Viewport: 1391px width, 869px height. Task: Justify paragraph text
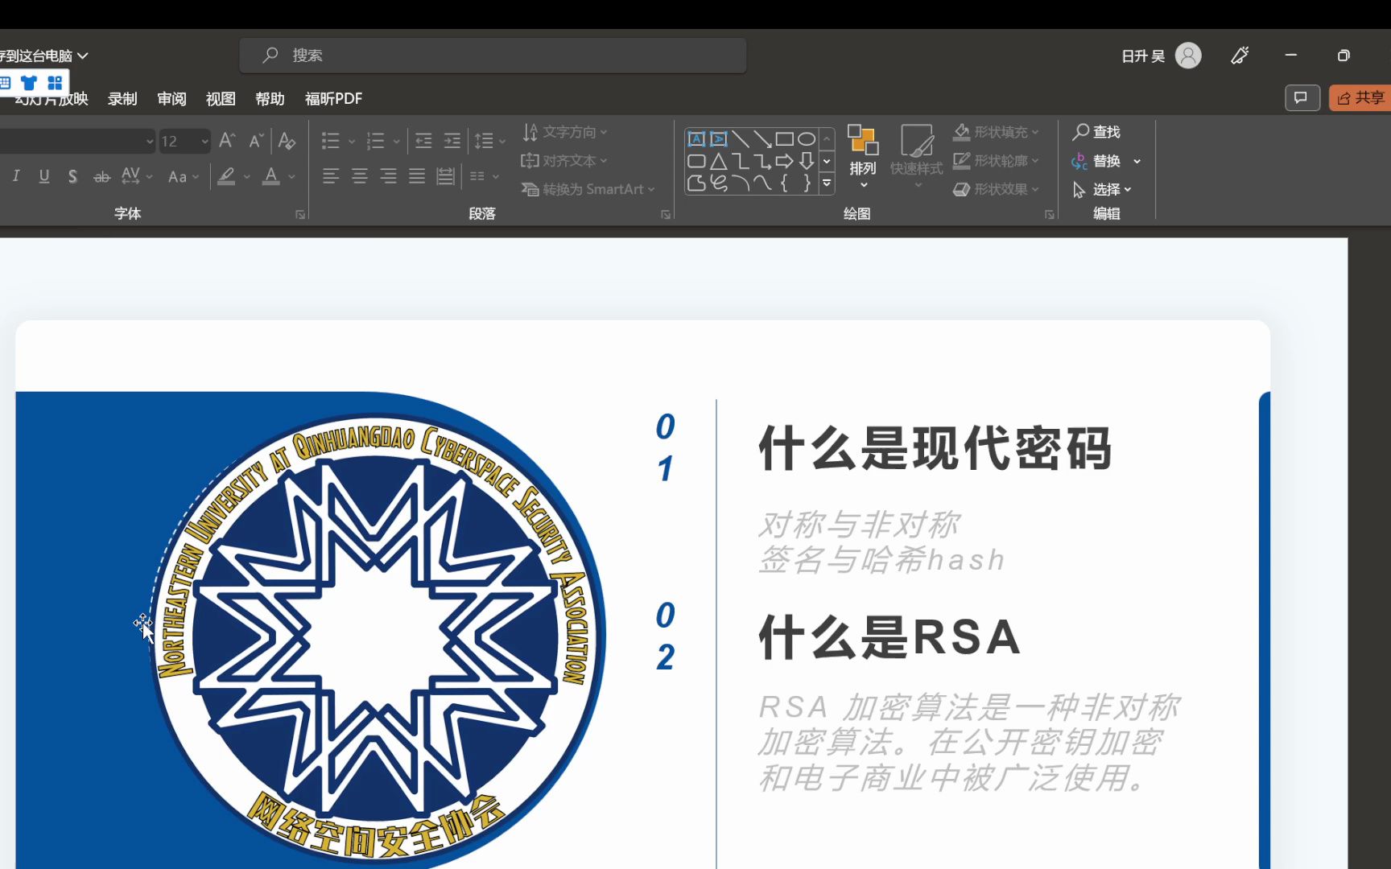click(x=416, y=176)
